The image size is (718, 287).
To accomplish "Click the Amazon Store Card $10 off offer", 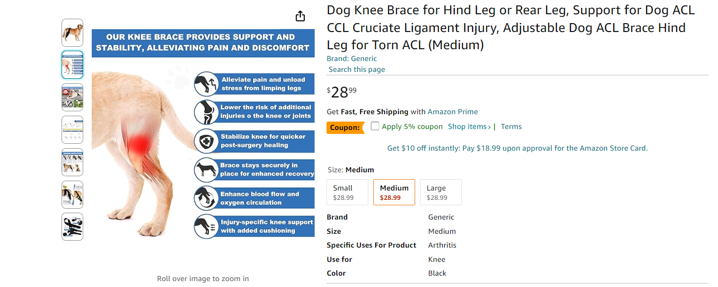I will [x=518, y=148].
